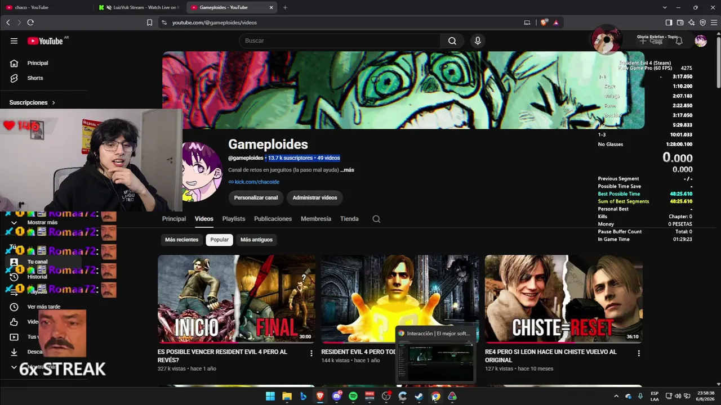Toggle the Brave sidebar panel
This screenshot has width=721, height=405.
(x=669, y=22)
